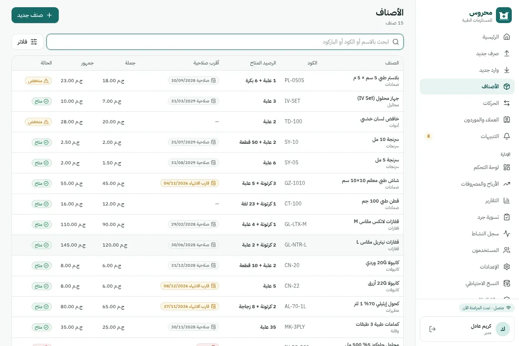Click the bar chart icon for التقارير
The height and width of the screenshot is (346, 519).
tap(506, 200)
